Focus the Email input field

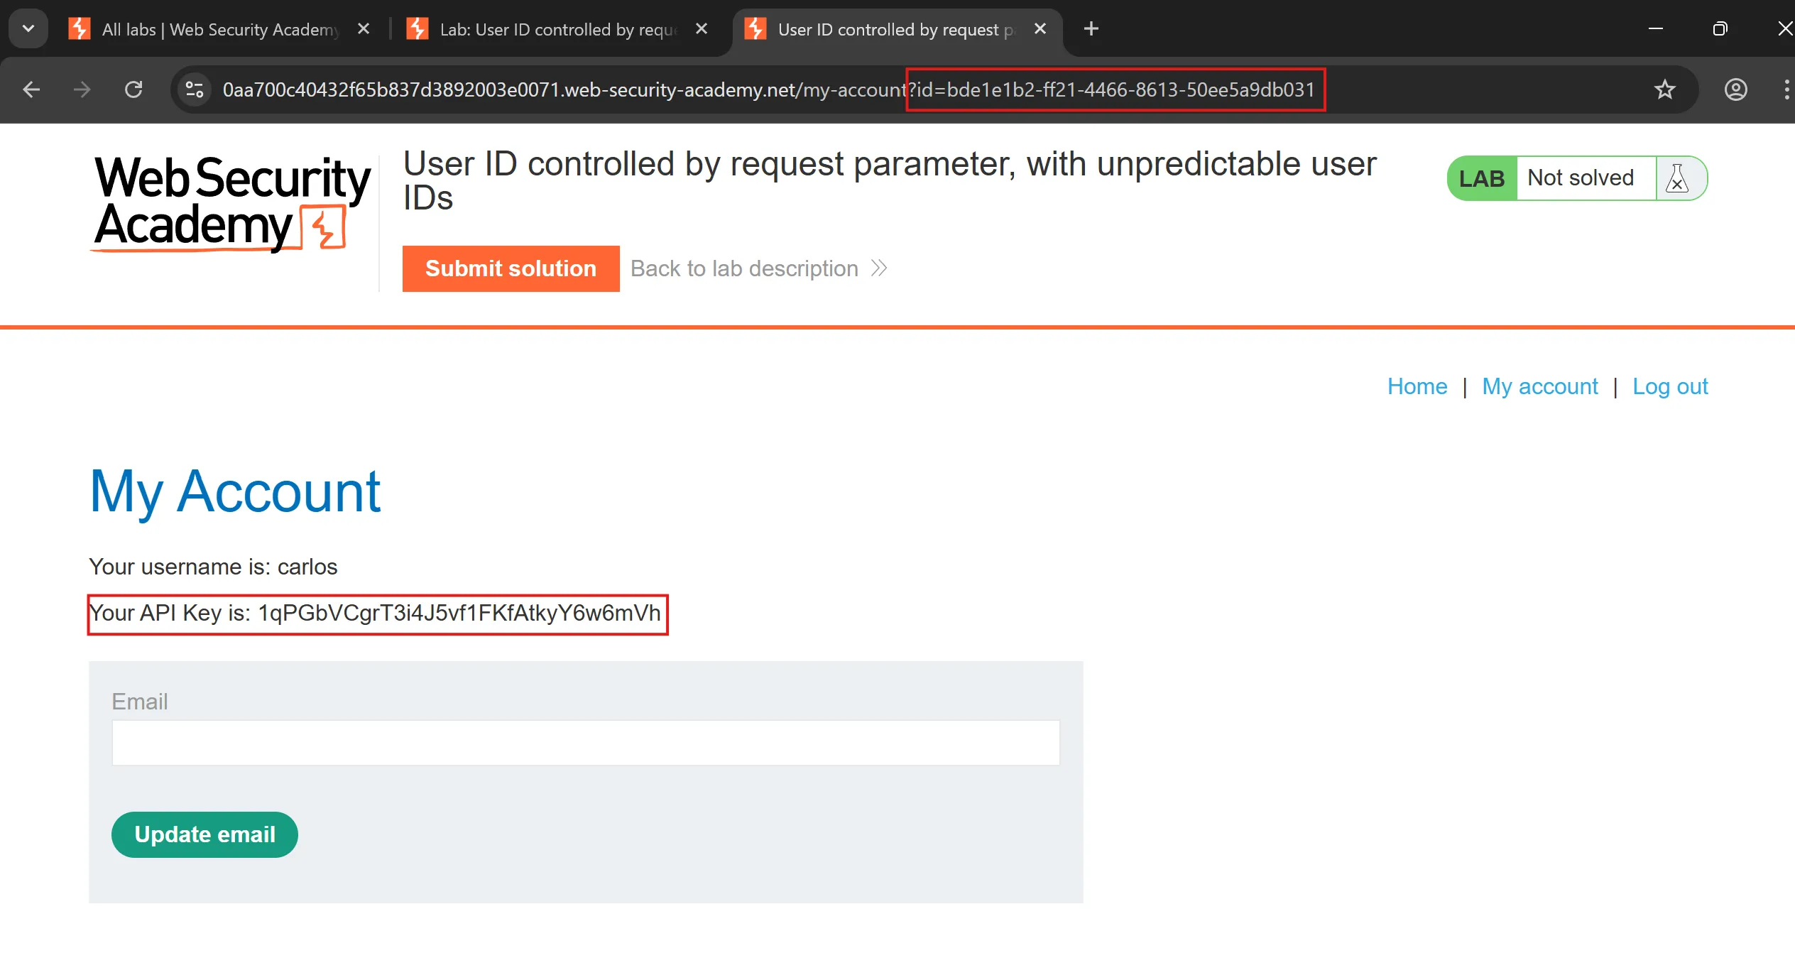point(585,743)
